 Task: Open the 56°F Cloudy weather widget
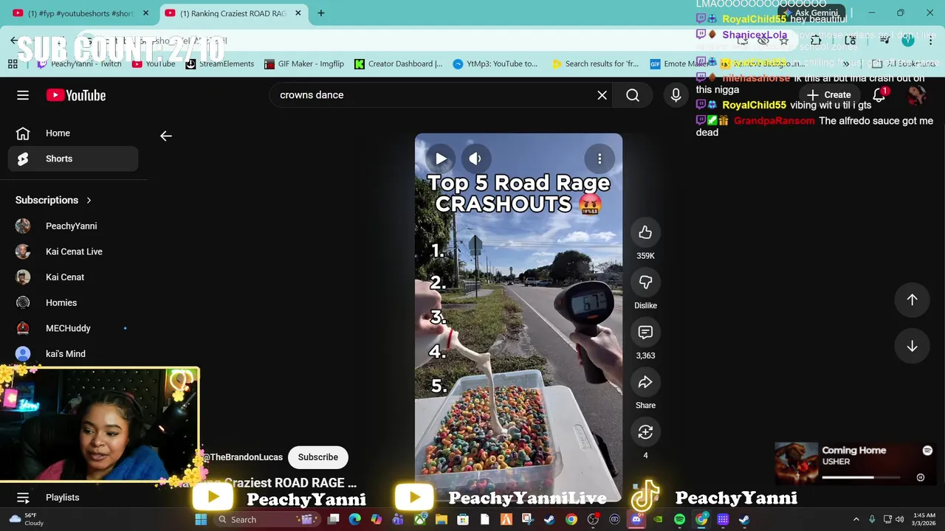tap(26, 520)
